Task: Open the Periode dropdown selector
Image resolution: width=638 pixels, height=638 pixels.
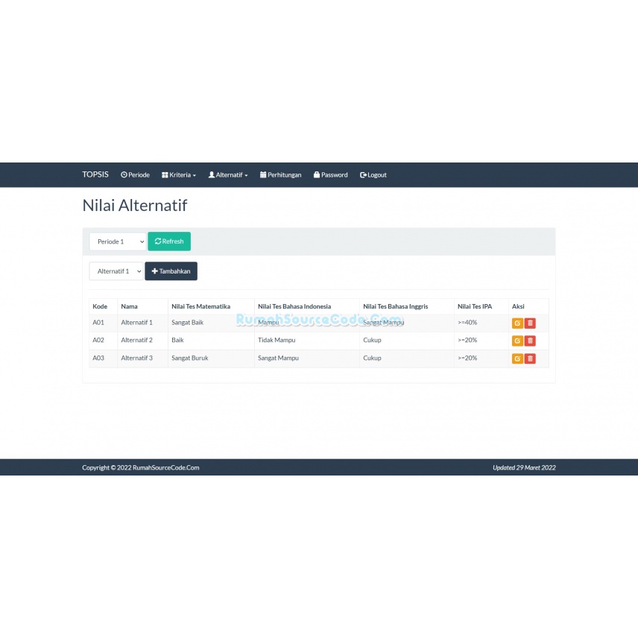Action: click(x=118, y=241)
